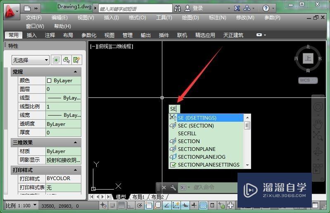Image resolution: width=330 pixels, height=213 pixels.
Task: Switch to the 注释 ribbon tab
Action: [x=50, y=35]
